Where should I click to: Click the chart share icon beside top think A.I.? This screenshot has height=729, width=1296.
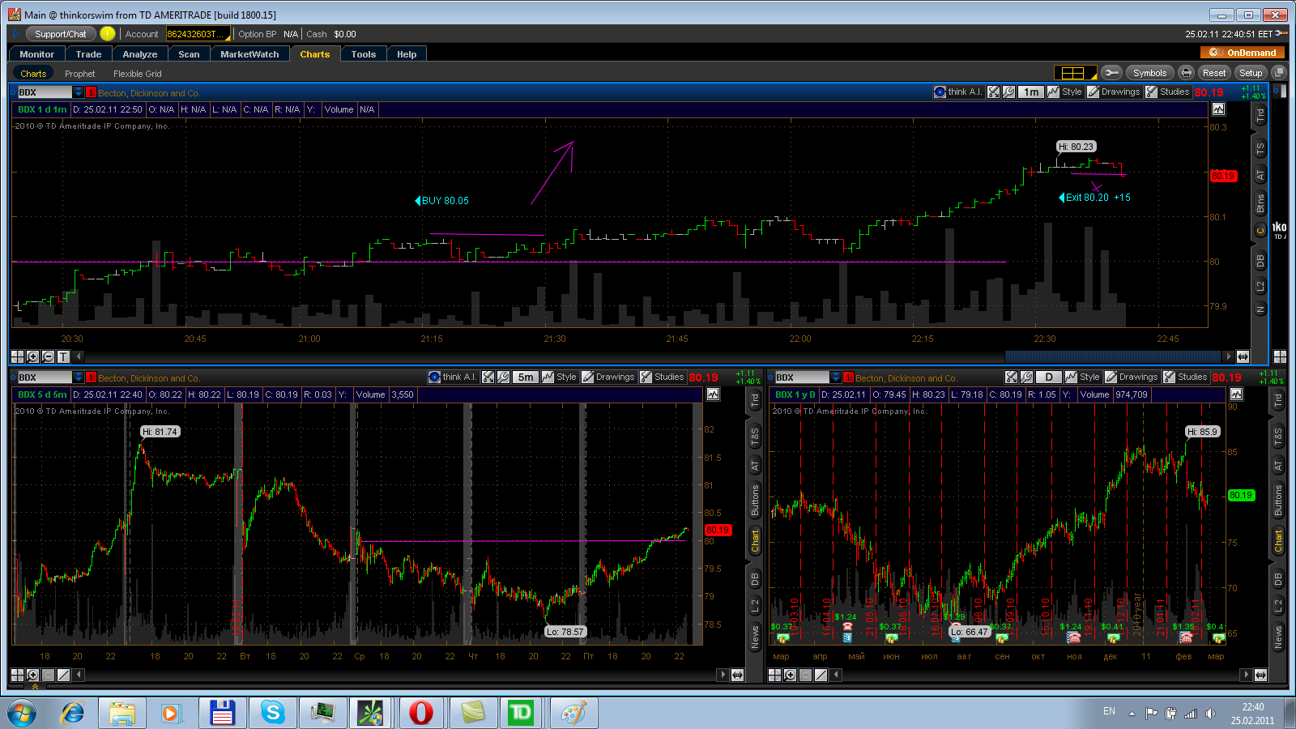[994, 92]
